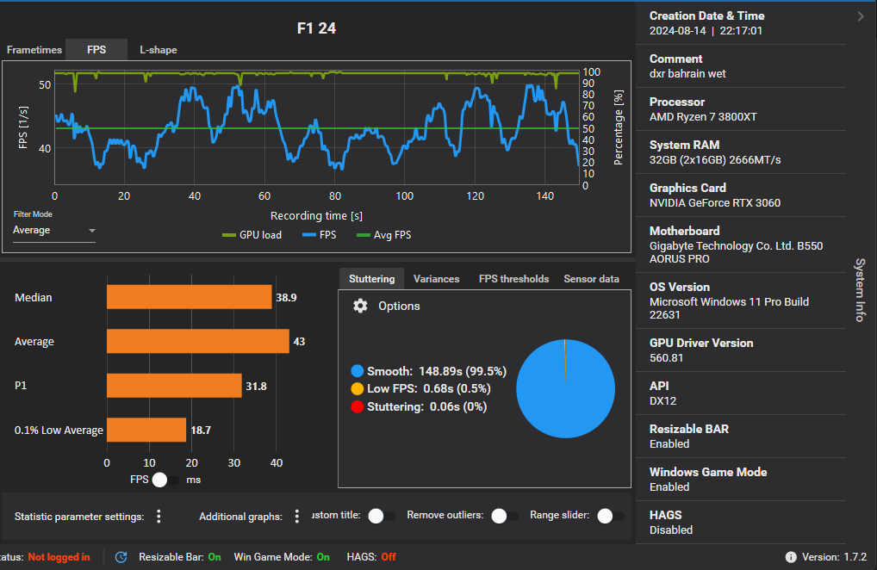
Task: Click GPU Driver Version 560.81 value
Action: (666, 358)
